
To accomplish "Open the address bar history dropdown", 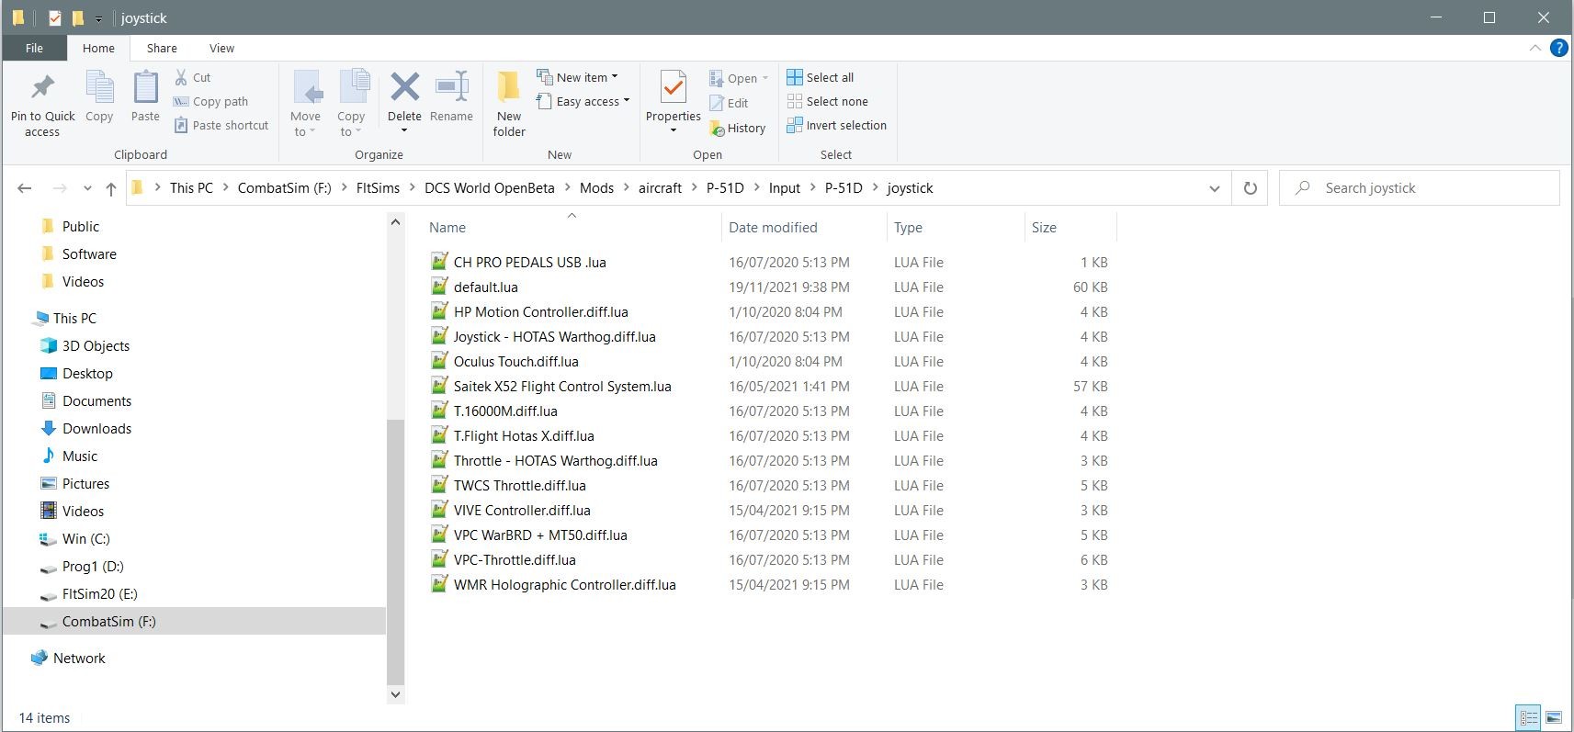I will point(1214,188).
